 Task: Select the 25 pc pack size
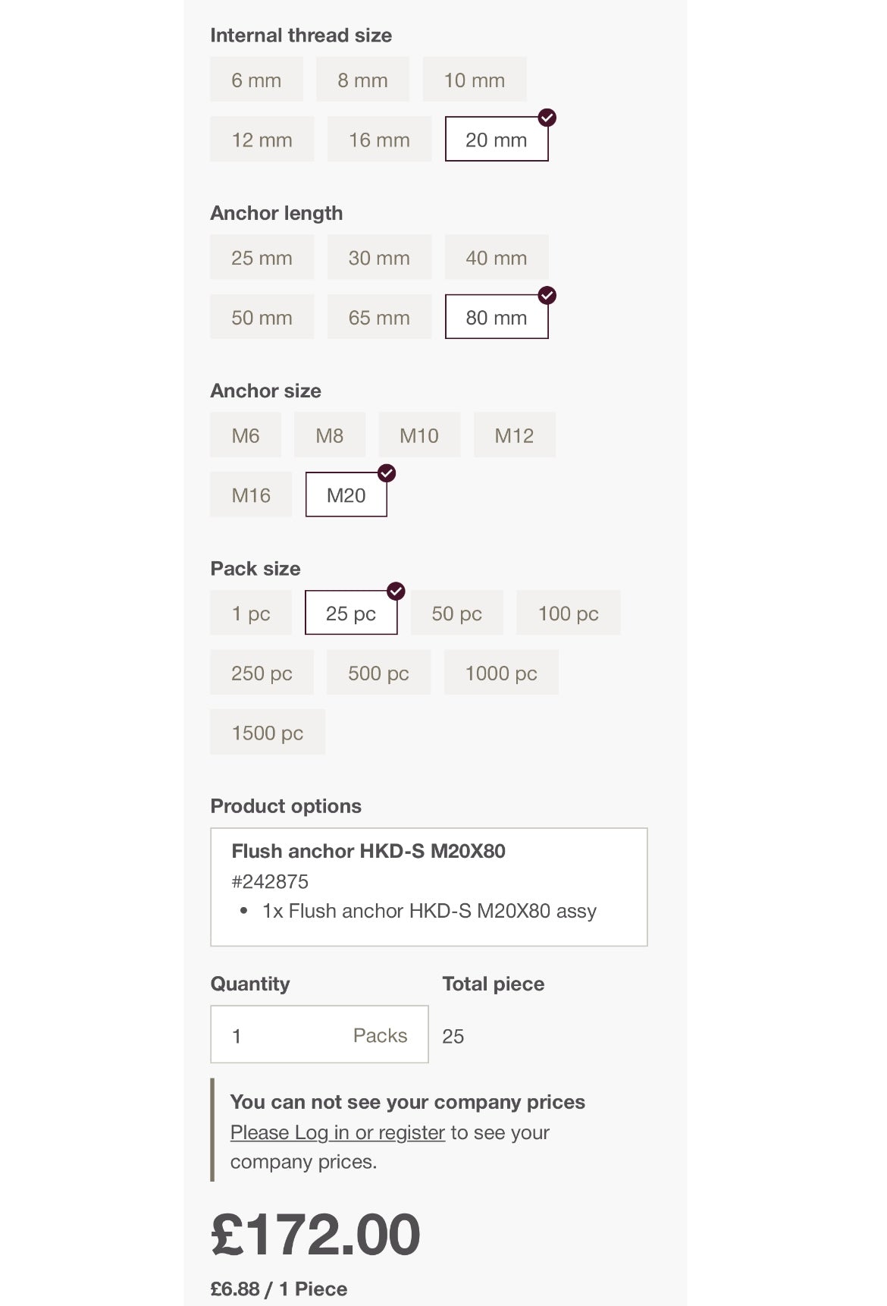coord(350,613)
